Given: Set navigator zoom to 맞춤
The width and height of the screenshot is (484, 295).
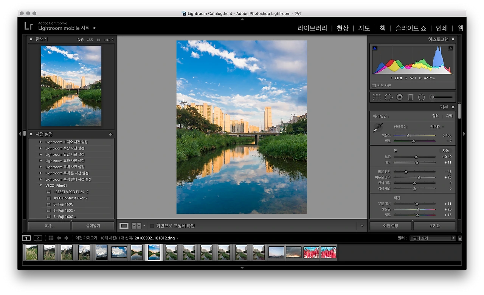Looking at the screenshot, I should [81, 40].
